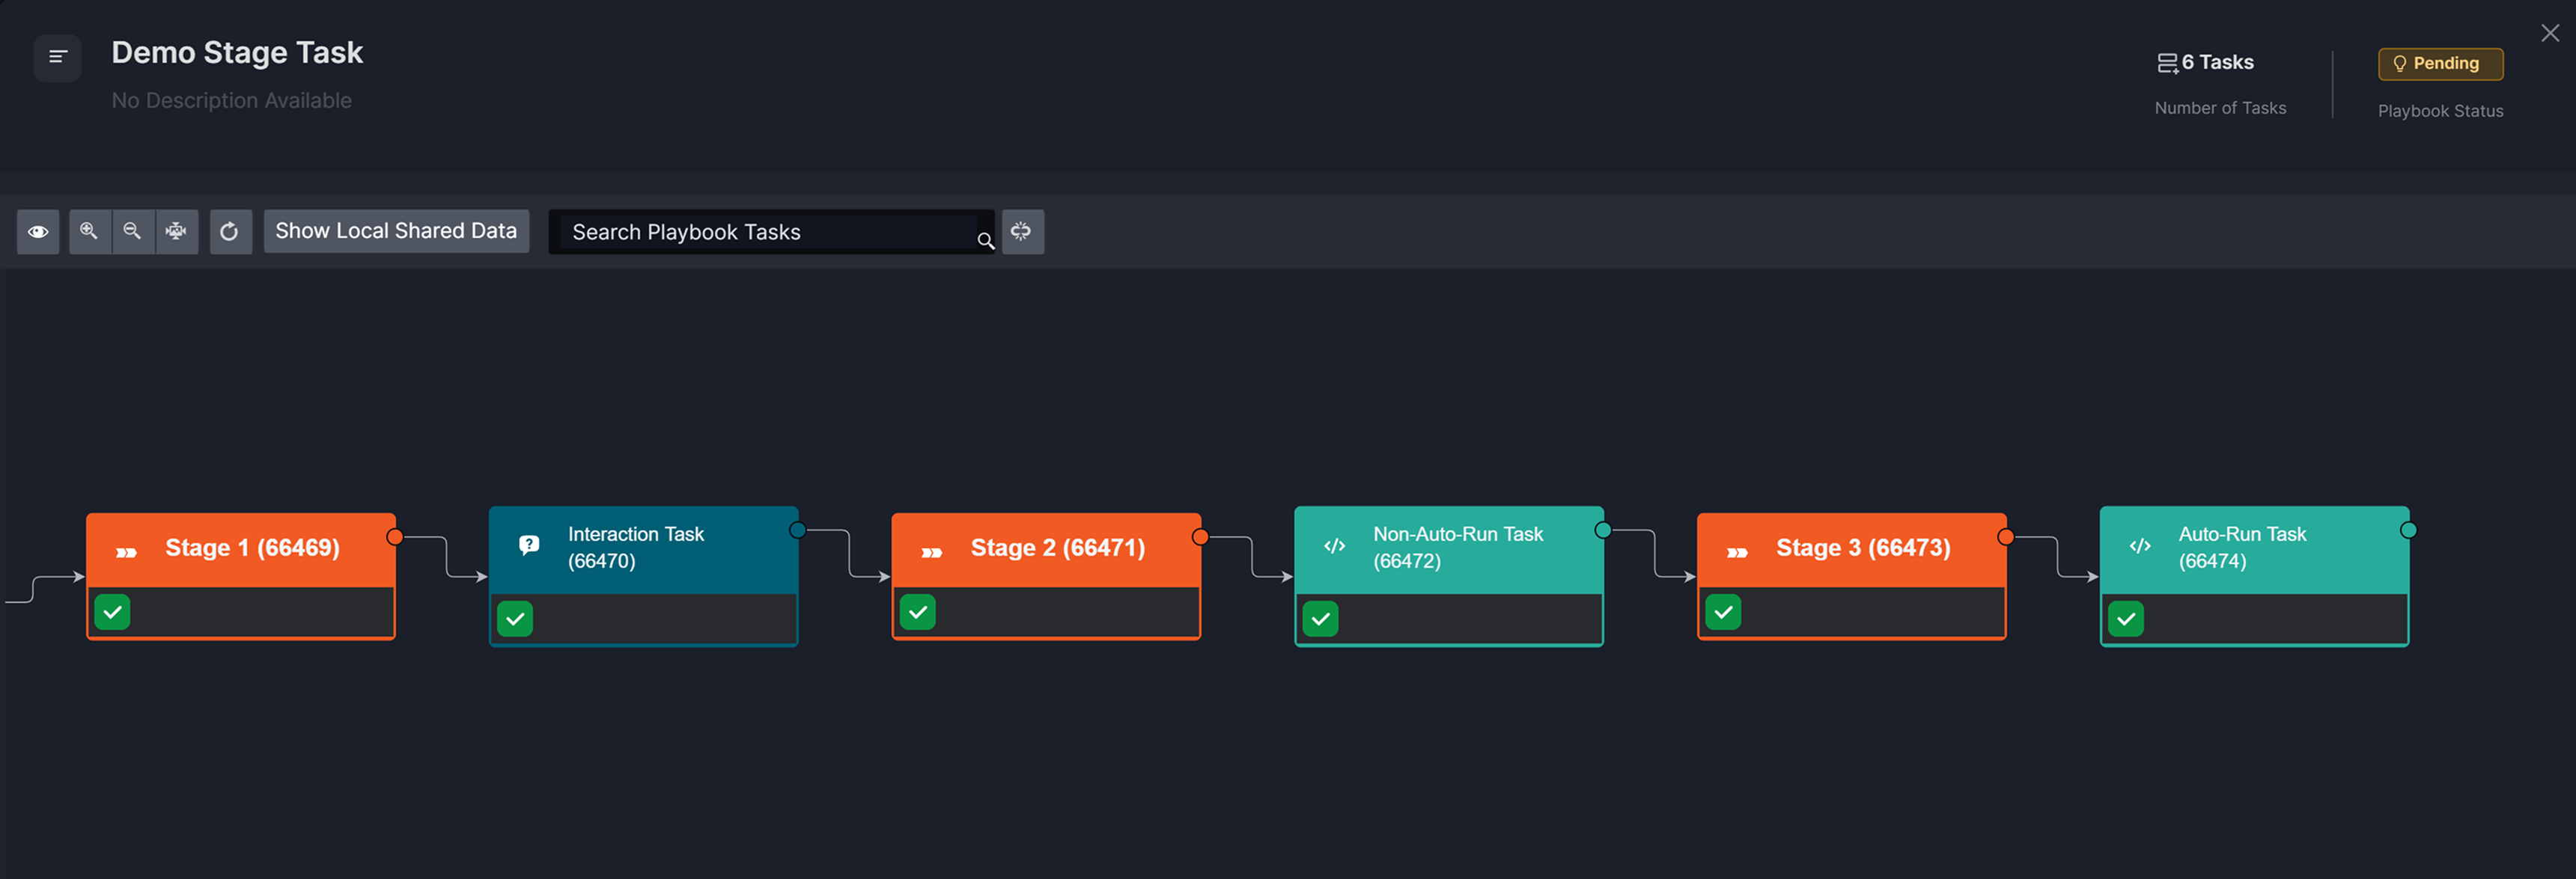
Task: Fit playbook graph to screen
Action: coord(176,232)
